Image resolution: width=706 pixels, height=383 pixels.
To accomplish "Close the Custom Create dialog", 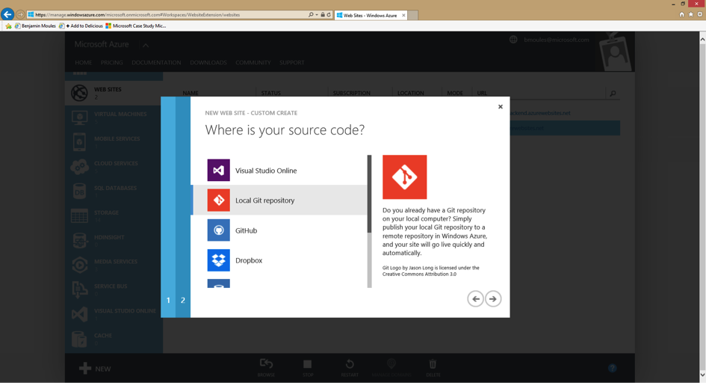I will click(x=501, y=107).
